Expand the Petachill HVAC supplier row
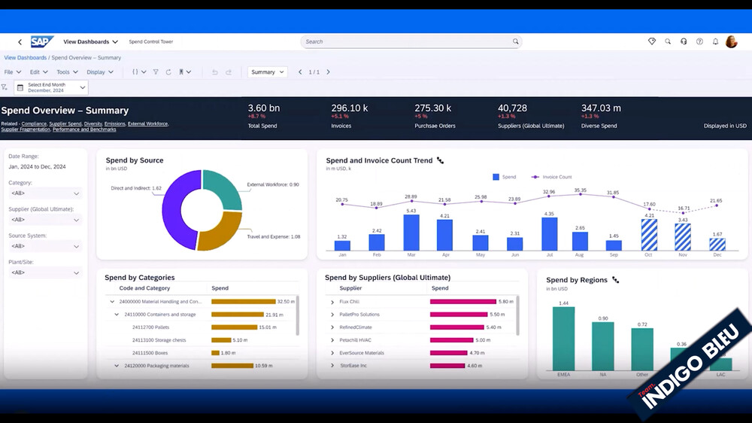The height and width of the screenshot is (423, 752). coord(332,340)
